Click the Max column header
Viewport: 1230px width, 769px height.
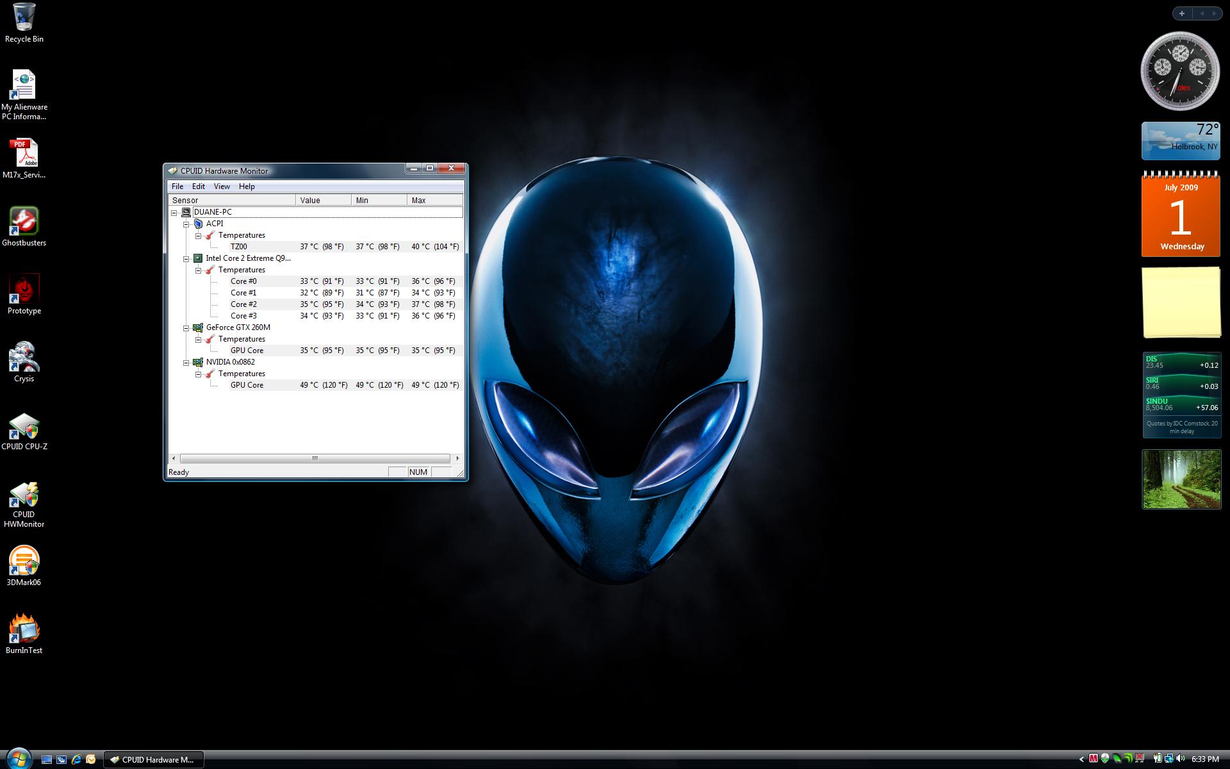coord(435,200)
